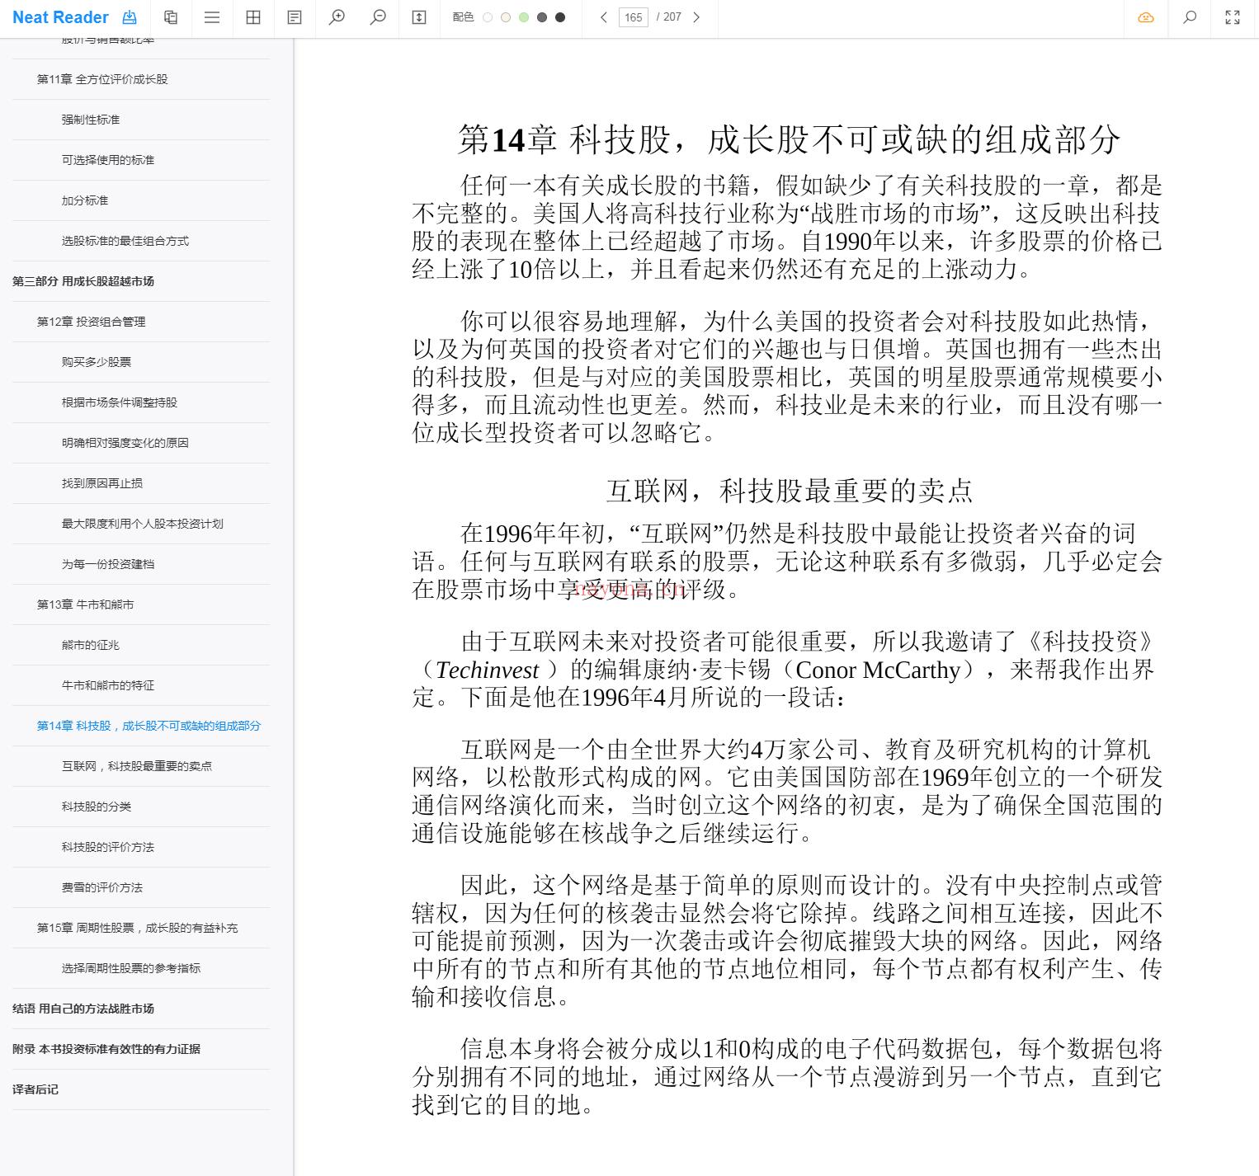This screenshot has height=1176, width=1259.
Task: Click the name Conor McCarthy in text
Action: 878,670
